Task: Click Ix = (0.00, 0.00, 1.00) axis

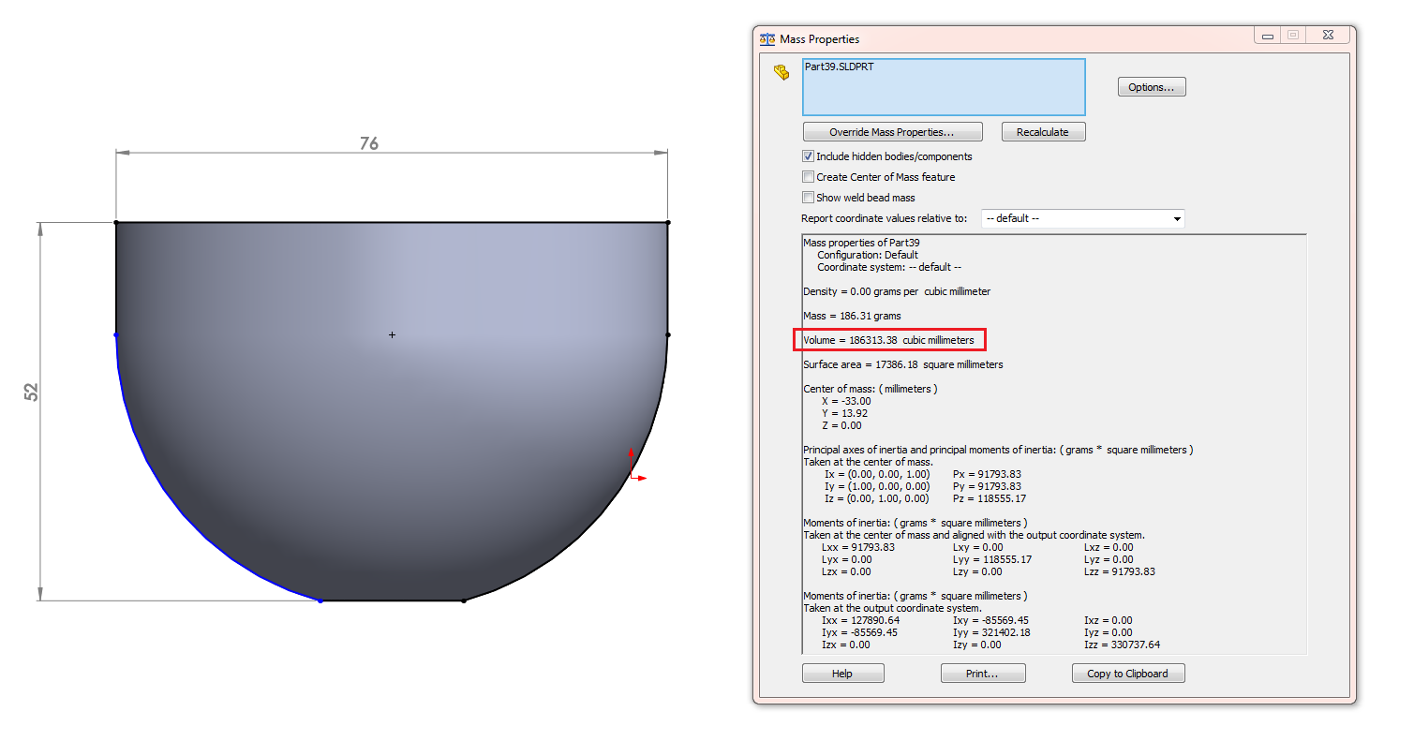Action: point(877,474)
